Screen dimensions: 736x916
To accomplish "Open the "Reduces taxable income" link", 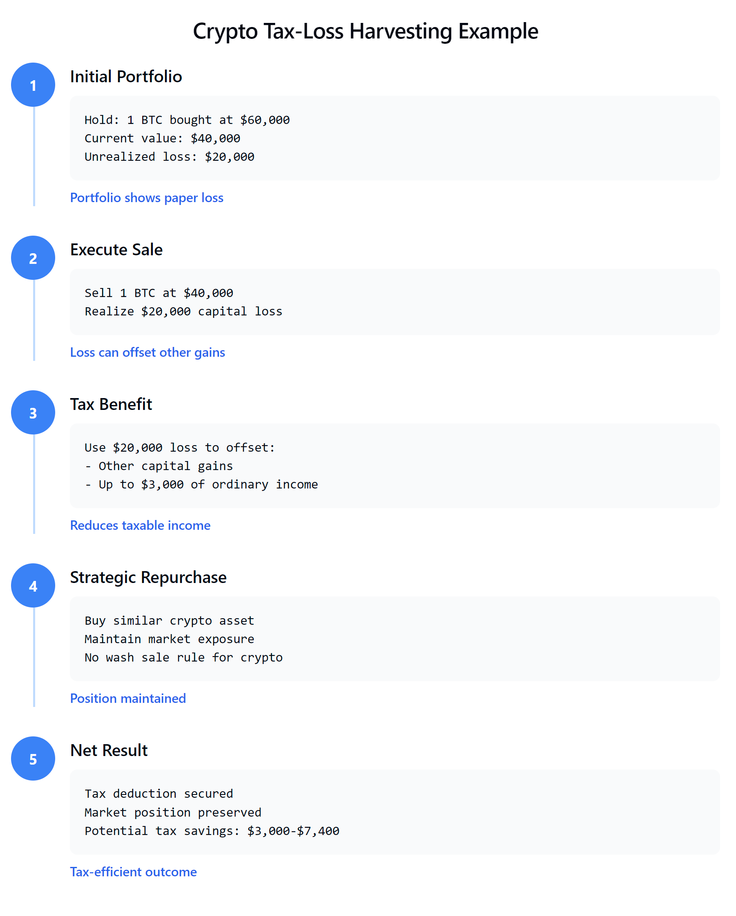I will pyautogui.click(x=140, y=525).
